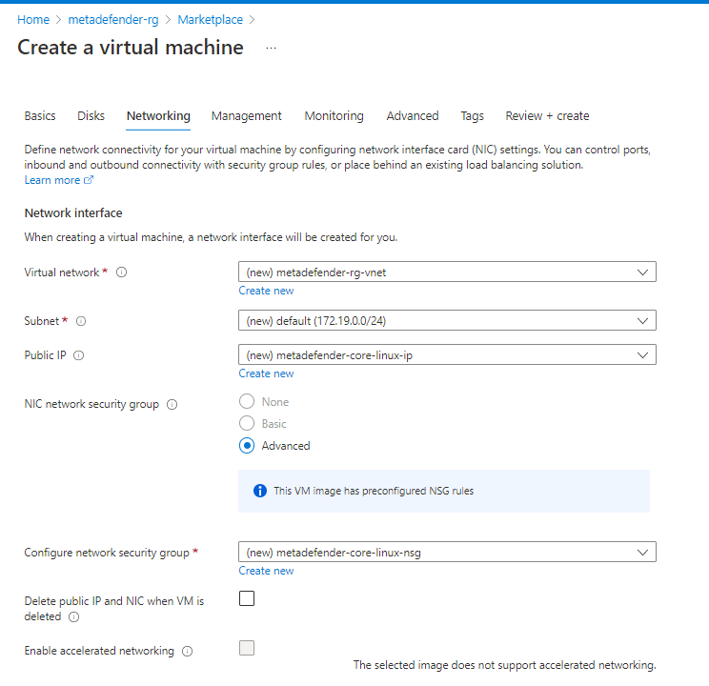Go to the Review + create tab
The width and height of the screenshot is (709, 686).
pos(547,116)
